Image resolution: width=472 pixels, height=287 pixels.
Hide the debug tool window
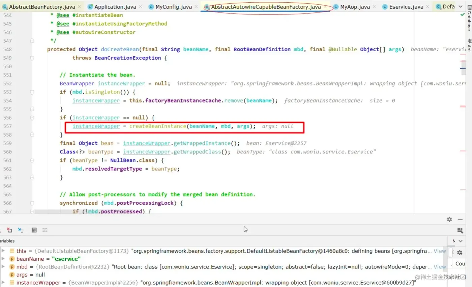[x=460, y=219]
